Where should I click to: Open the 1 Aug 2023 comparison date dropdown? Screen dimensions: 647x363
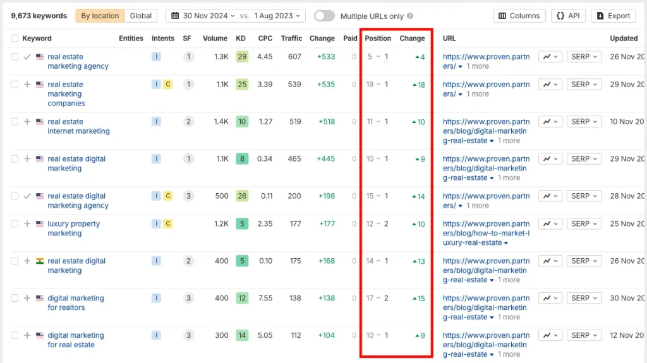coord(277,16)
